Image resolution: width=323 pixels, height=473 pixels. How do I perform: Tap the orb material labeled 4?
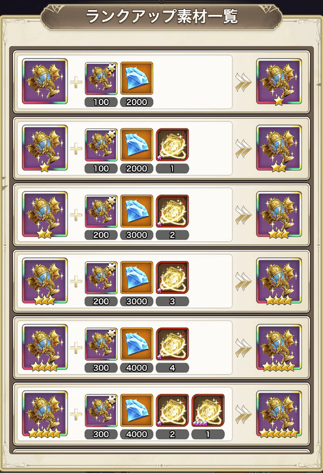172,344
